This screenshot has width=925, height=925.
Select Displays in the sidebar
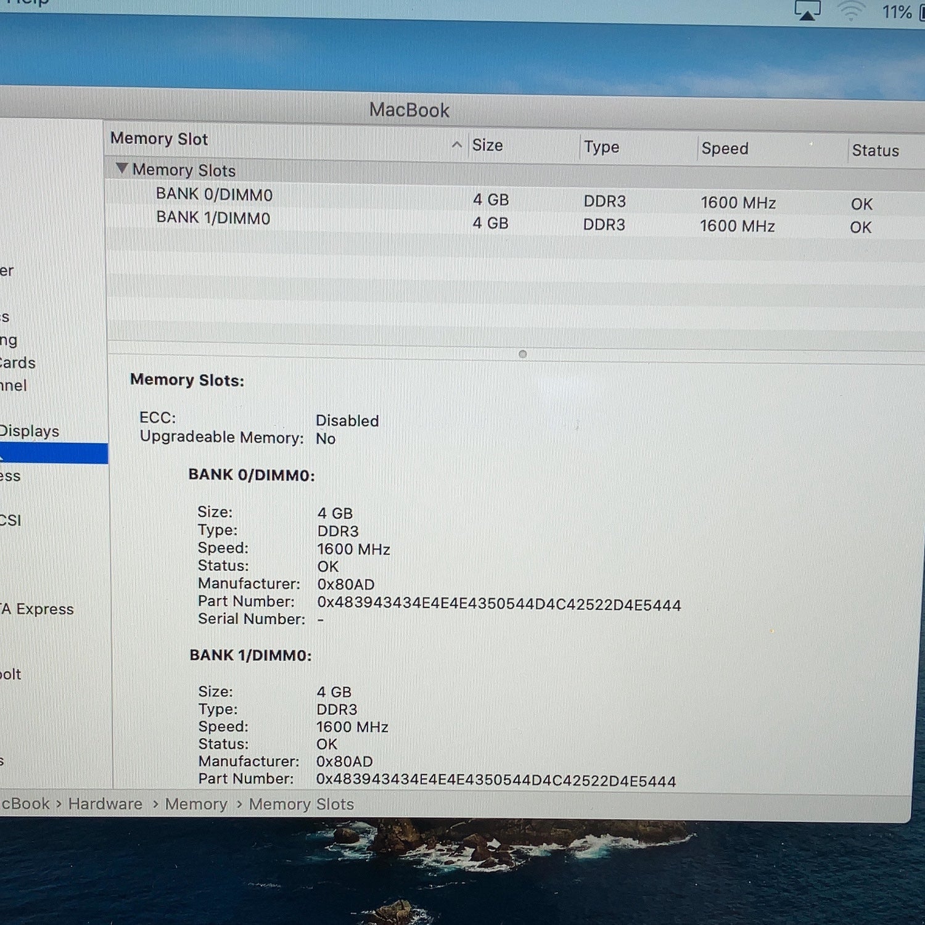pyautogui.click(x=30, y=430)
